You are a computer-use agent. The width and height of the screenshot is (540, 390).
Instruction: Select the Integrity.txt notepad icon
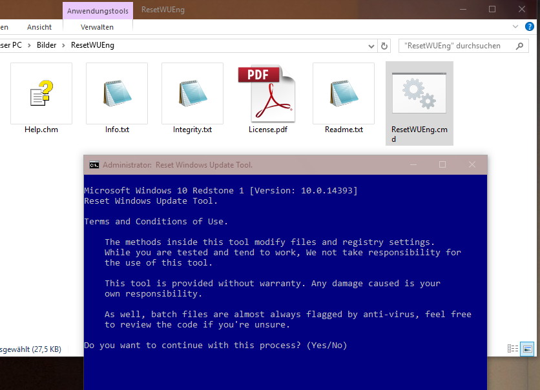pyautogui.click(x=192, y=93)
